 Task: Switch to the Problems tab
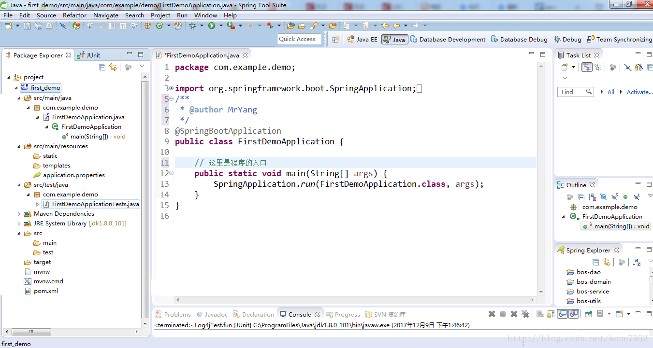click(x=173, y=314)
